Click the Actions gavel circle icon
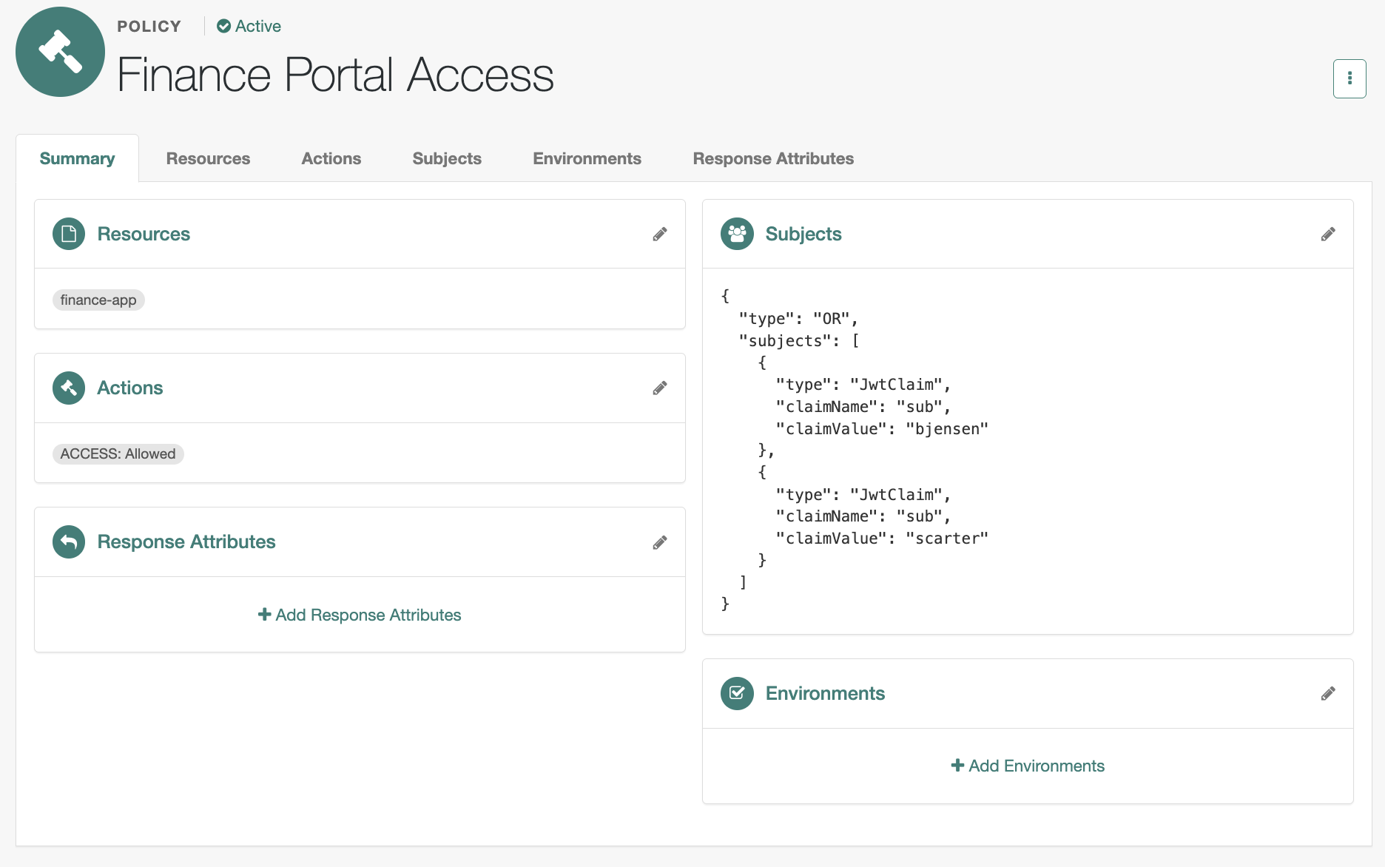This screenshot has width=1385, height=867. (68, 388)
